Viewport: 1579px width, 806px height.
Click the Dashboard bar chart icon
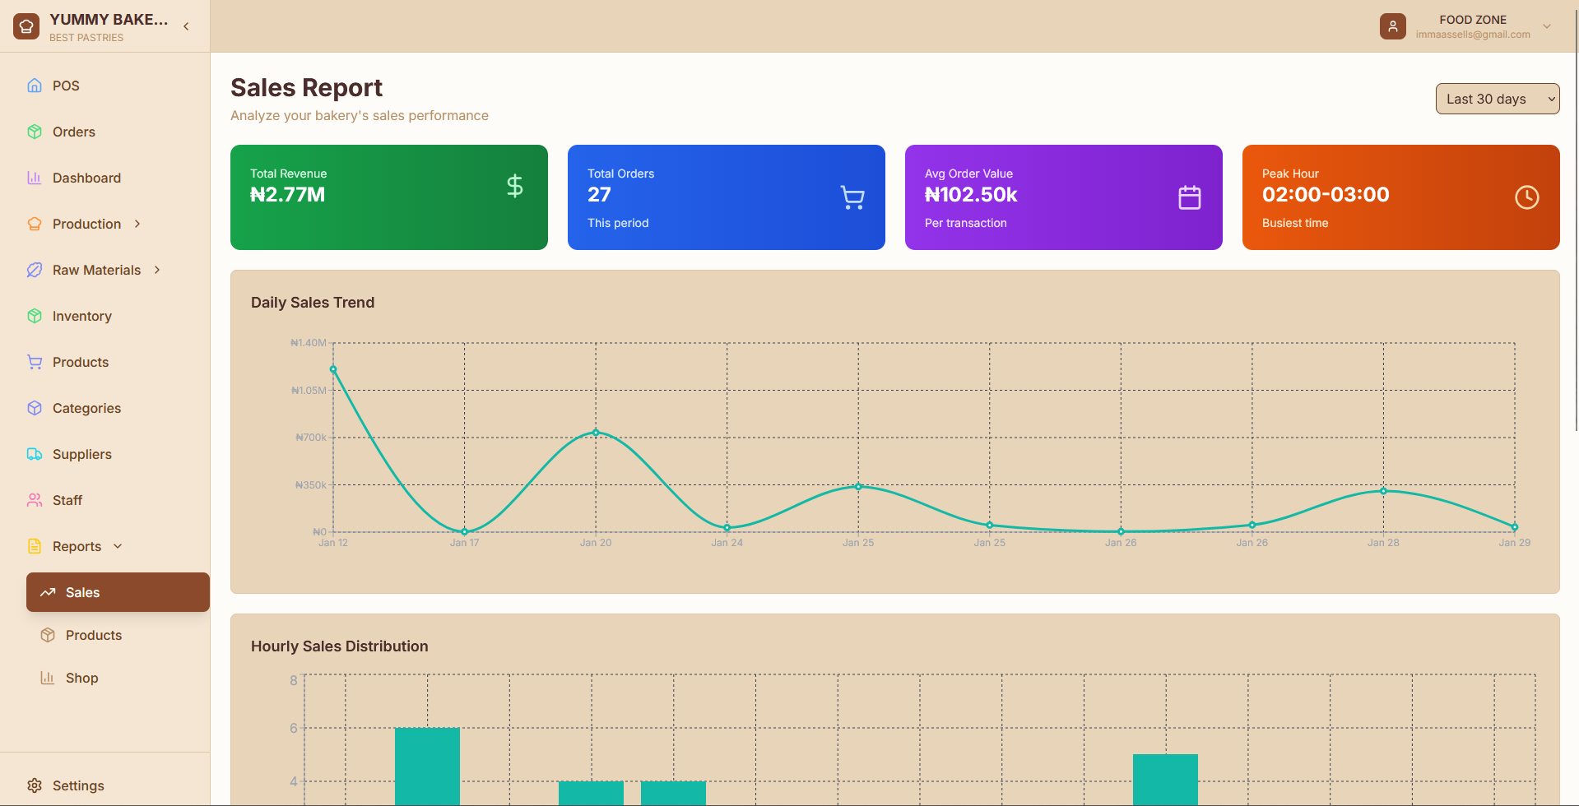click(35, 178)
